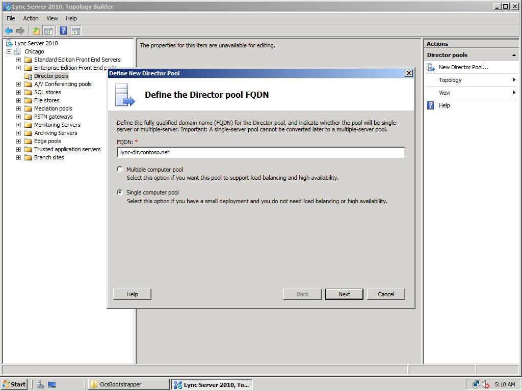The width and height of the screenshot is (522, 391).
Task: Collapse the Director pools header in Actions pane
Action: pyautogui.click(x=514, y=54)
